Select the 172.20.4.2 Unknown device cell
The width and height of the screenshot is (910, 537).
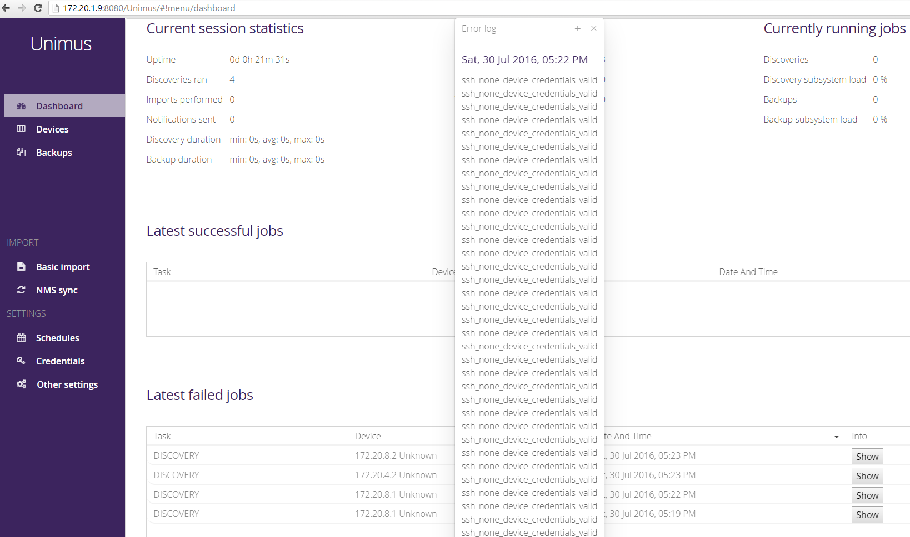point(396,475)
